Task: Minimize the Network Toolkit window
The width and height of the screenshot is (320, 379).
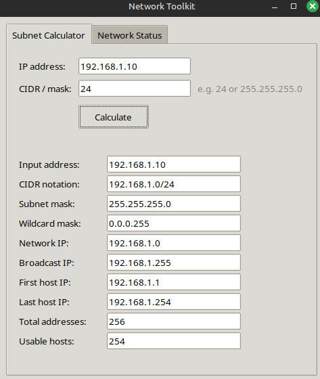Action: tap(275, 7)
